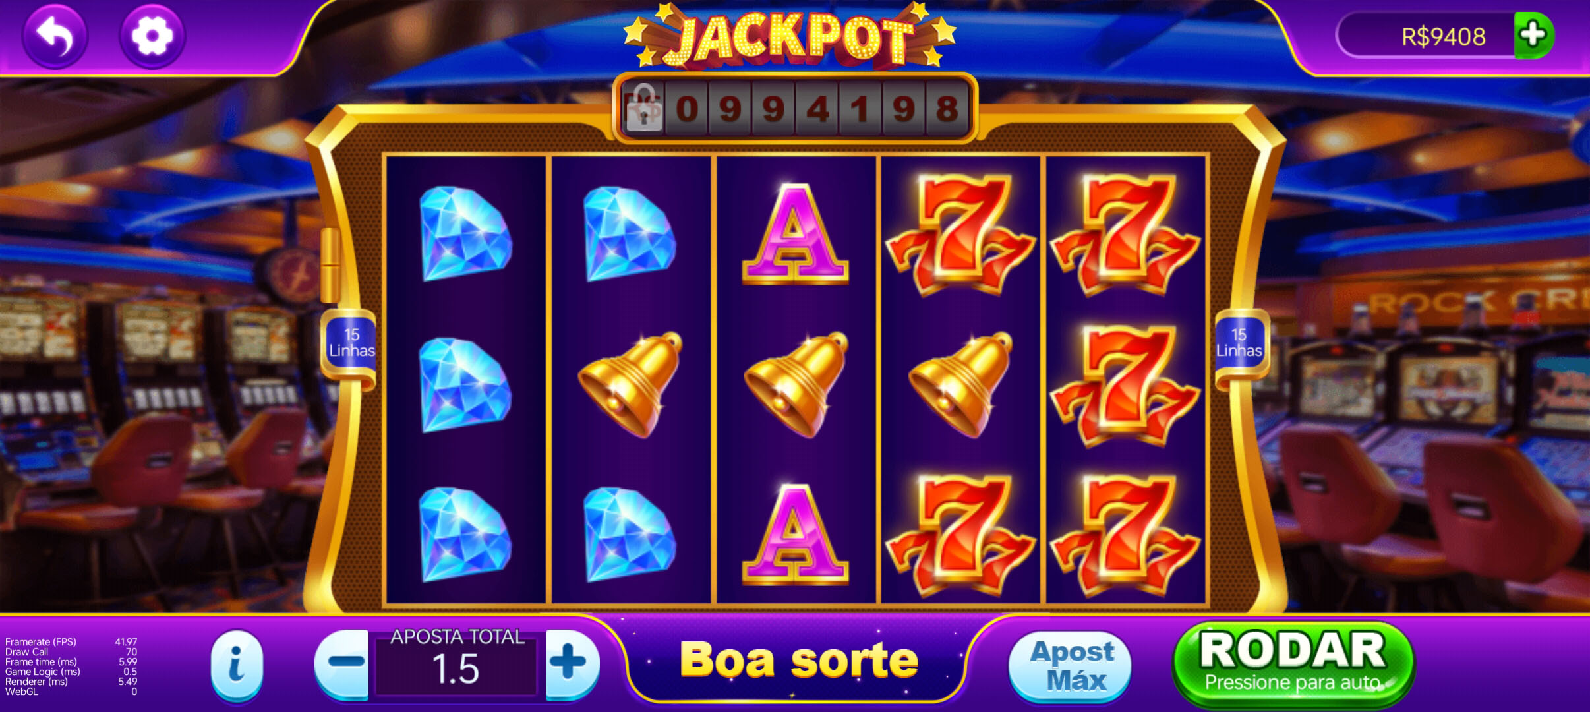Open the settings gear menu
Viewport: 1590px width, 712px height.
[152, 35]
